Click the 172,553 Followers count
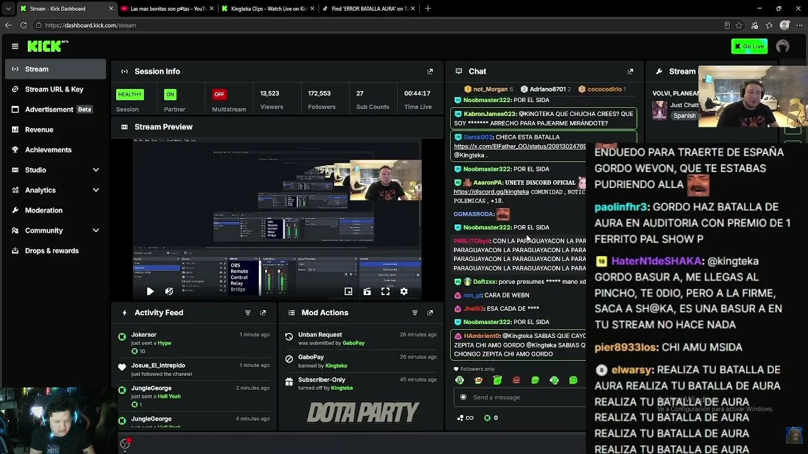Screen dimensions: 808x454 coord(319,93)
